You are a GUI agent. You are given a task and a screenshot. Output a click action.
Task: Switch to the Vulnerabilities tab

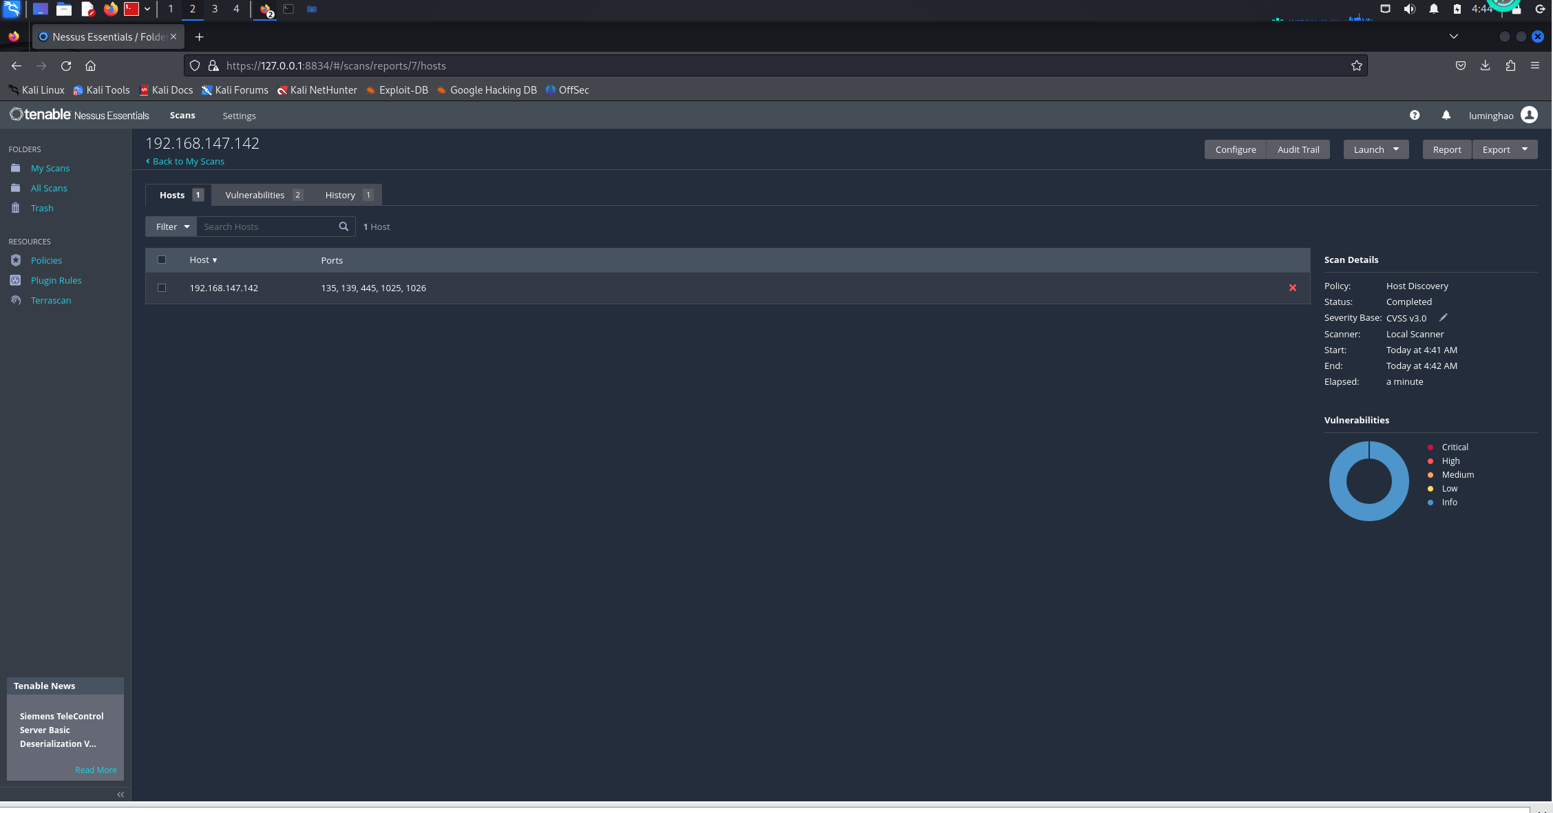(x=255, y=195)
